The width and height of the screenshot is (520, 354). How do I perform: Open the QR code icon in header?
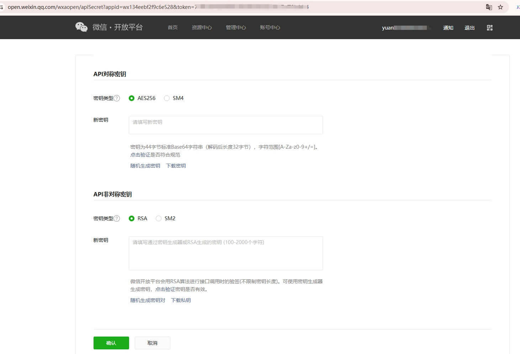coord(489,28)
